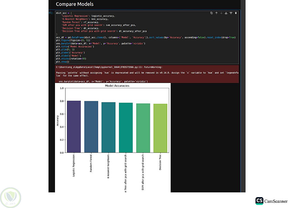Click the green circular watermark logo
The image size is (294, 208).
pos(10,197)
